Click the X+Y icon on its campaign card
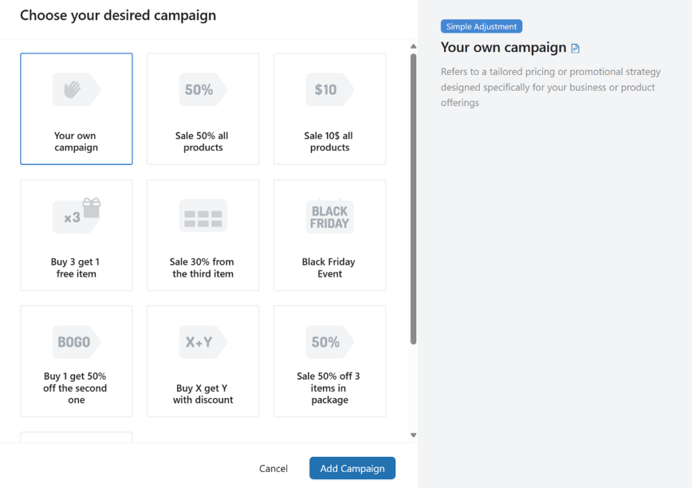The image size is (692, 488). pyautogui.click(x=202, y=341)
